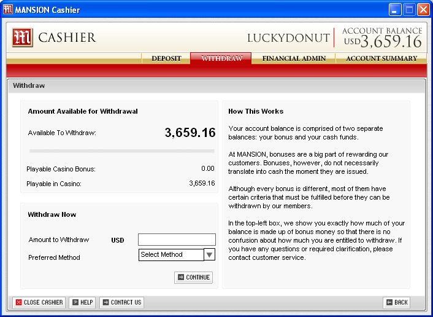Click the Continue button
Viewport: 433px width, 317px height.
click(x=193, y=277)
